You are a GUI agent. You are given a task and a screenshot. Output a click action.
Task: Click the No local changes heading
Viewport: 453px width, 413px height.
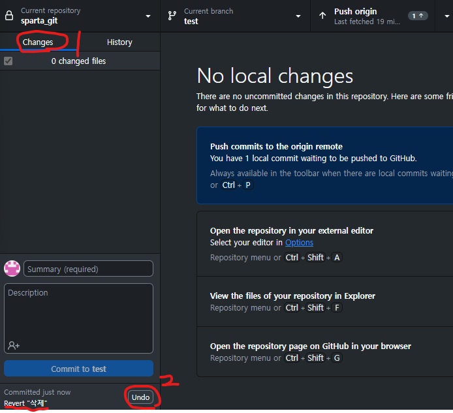(275, 76)
